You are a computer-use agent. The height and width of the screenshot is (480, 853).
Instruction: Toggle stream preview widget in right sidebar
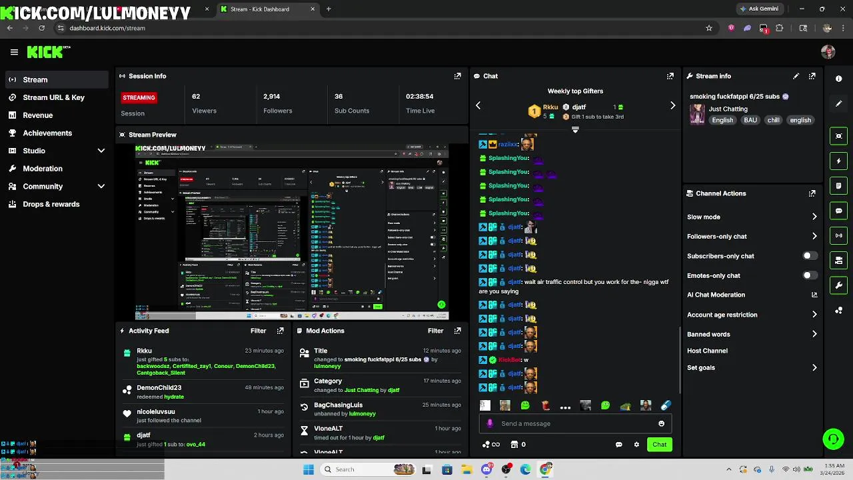838,136
